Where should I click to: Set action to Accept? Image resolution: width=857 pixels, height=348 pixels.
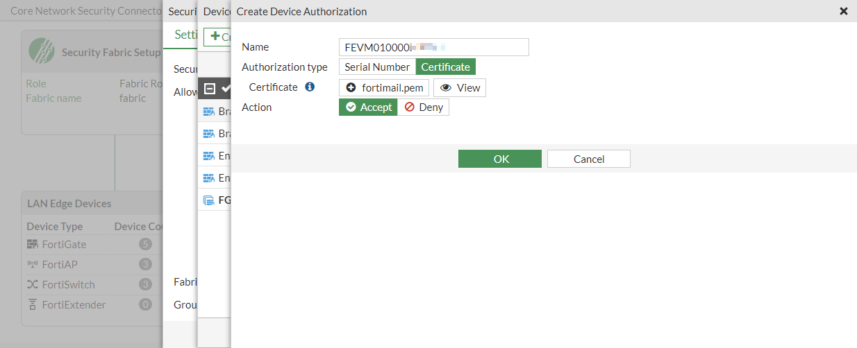pyautogui.click(x=369, y=107)
